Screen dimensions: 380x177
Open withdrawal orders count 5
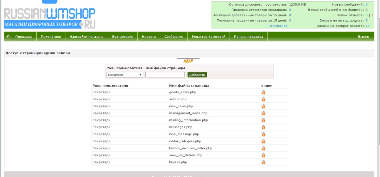coord(367,21)
